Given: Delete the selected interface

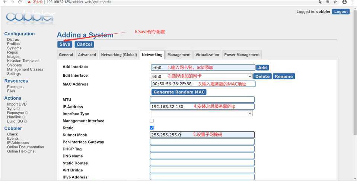Looking at the screenshot, I should (262, 76).
